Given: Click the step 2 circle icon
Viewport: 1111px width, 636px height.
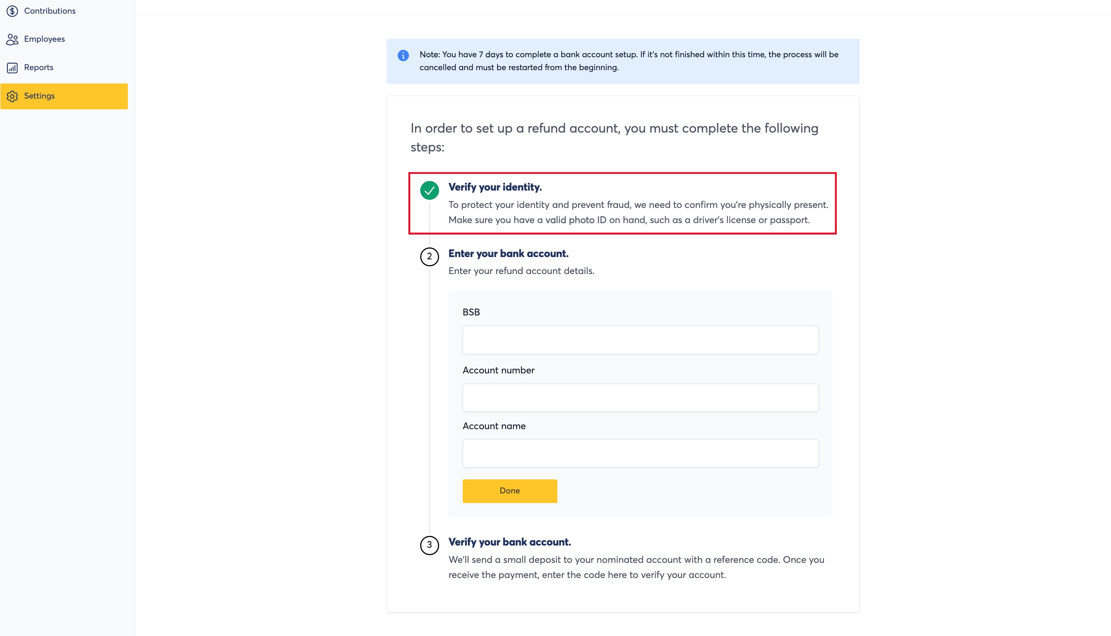Looking at the screenshot, I should (x=429, y=256).
